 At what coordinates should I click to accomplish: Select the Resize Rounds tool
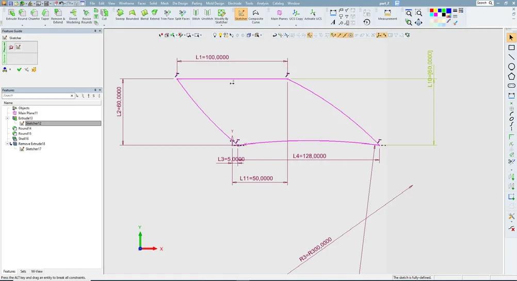(x=87, y=16)
